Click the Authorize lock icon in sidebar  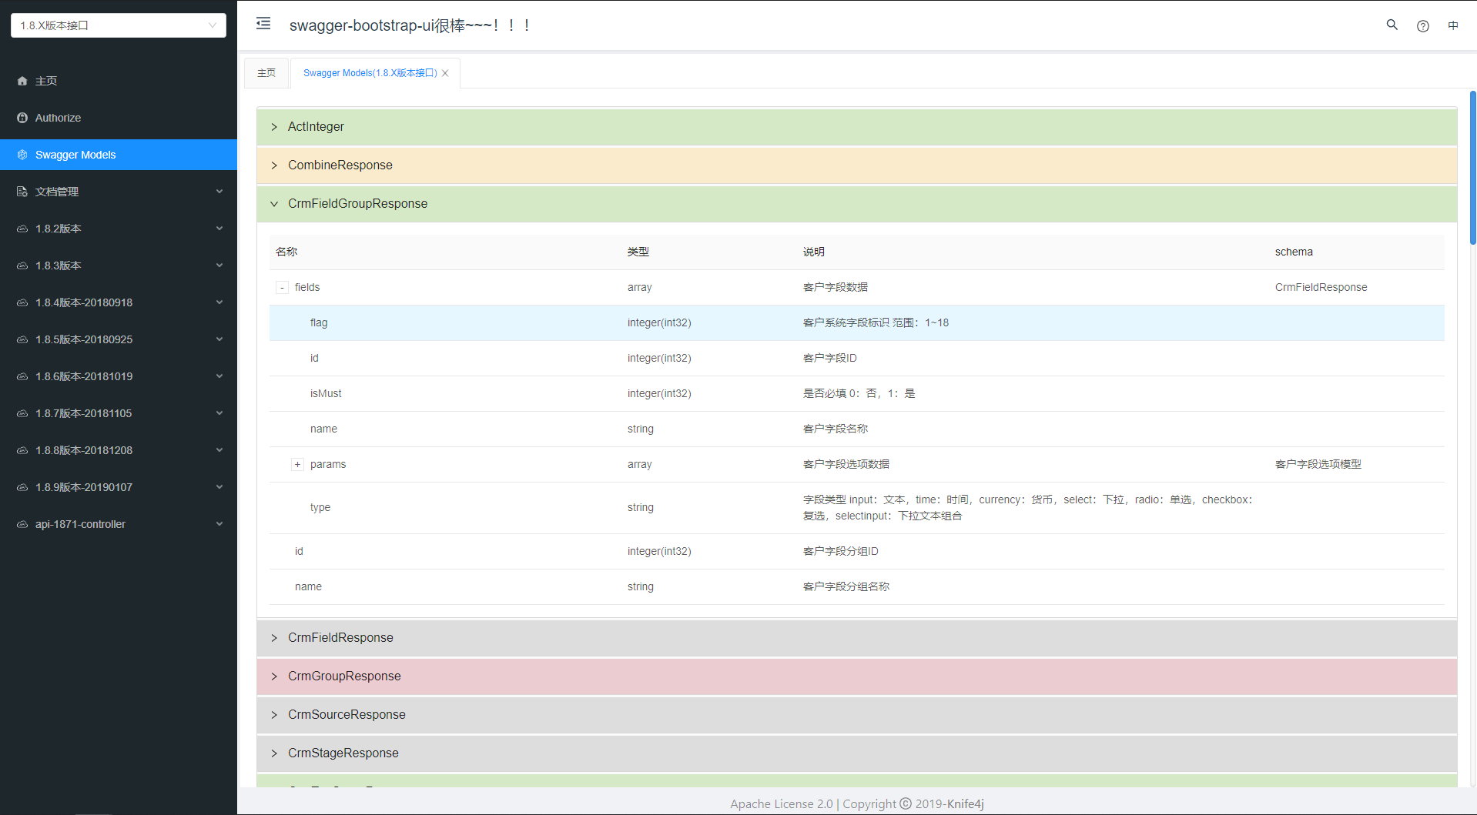coord(22,118)
